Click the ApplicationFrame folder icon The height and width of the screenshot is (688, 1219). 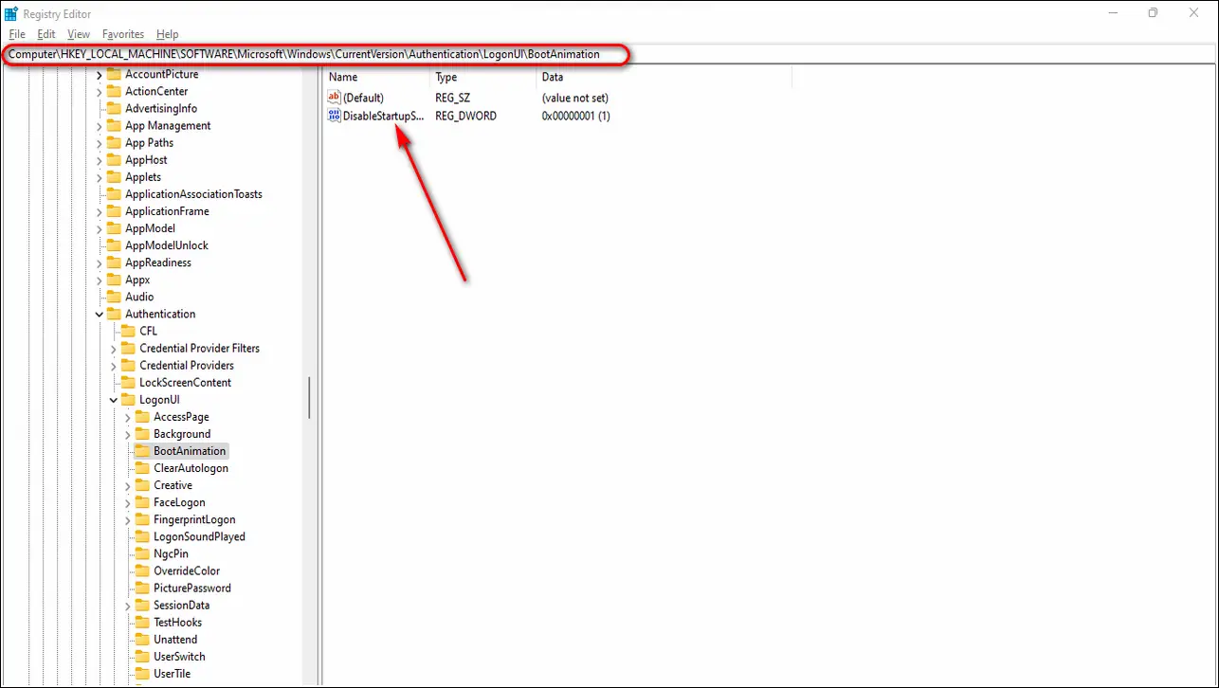114,211
